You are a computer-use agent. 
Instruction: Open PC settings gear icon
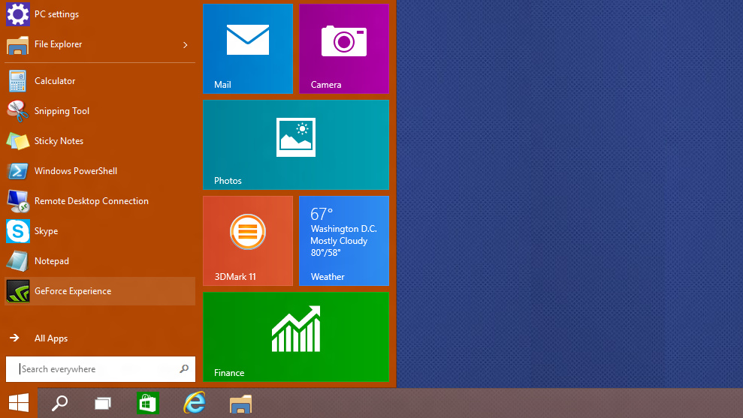point(18,14)
